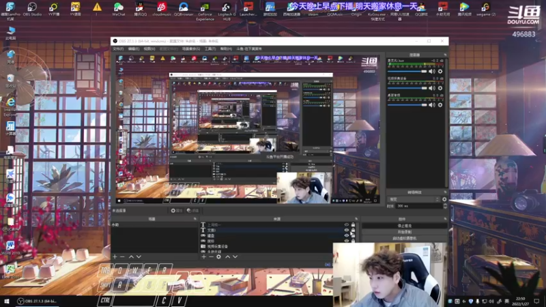Open the 工具(T) menu in OBS
This screenshot has height=307, width=546.
[x=210, y=48]
